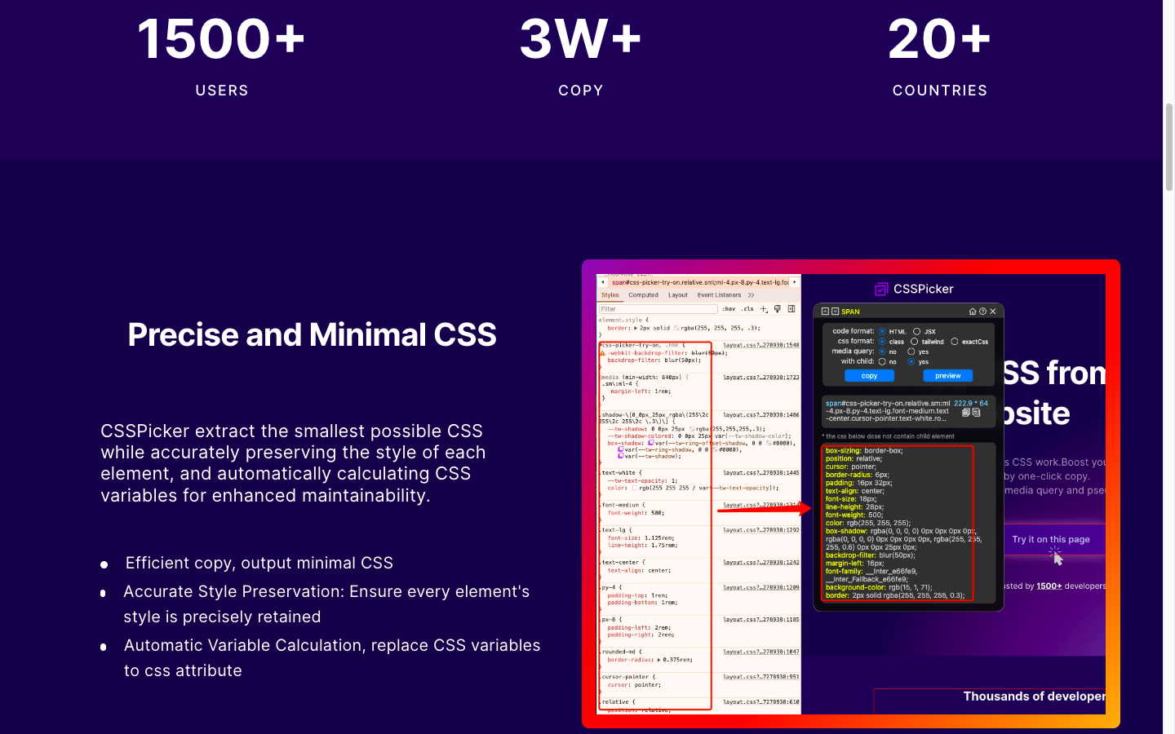This screenshot has height=734, width=1175.
Task: Click the 1500+ USERS statistic
Action: coord(221,55)
